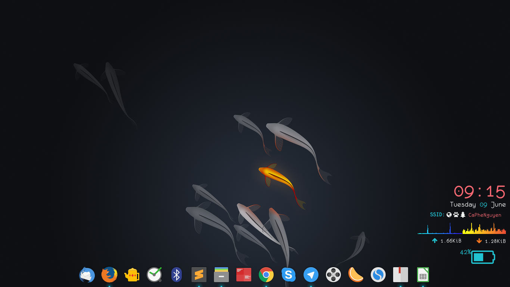
Task: Open the file cabinet file manager icon
Action: (221, 275)
